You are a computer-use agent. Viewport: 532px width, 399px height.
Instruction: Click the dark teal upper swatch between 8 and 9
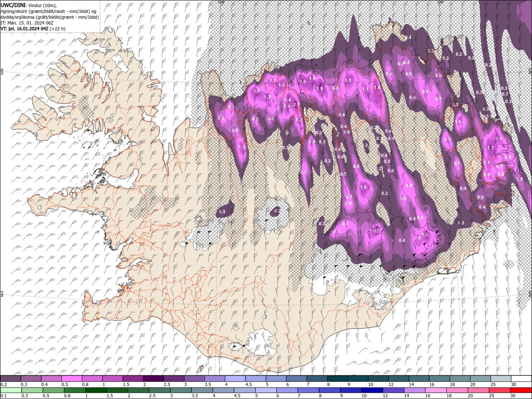coord(337,379)
